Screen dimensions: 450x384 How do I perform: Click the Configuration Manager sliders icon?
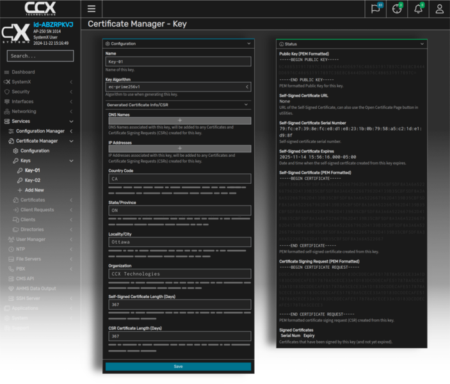point(11,131)
